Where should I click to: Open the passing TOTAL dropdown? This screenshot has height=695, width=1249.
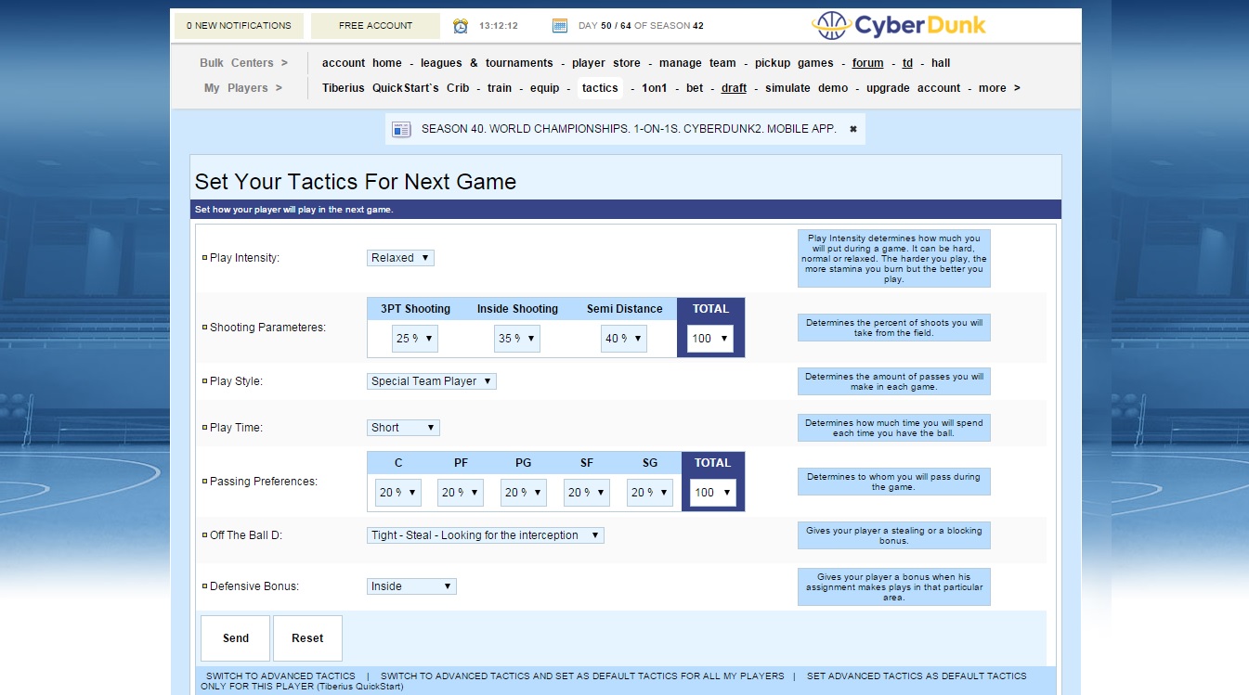click(713, 493)
